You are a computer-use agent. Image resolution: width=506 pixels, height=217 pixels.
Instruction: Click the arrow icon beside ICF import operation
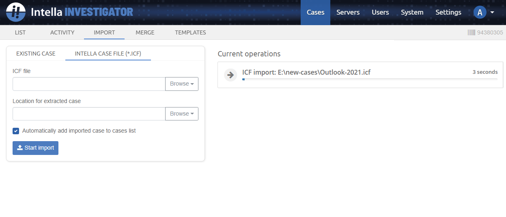(230, 75)
